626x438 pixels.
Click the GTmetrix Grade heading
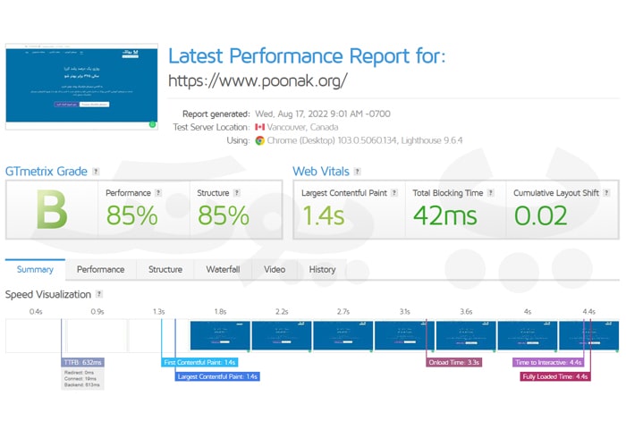(47, 172)
